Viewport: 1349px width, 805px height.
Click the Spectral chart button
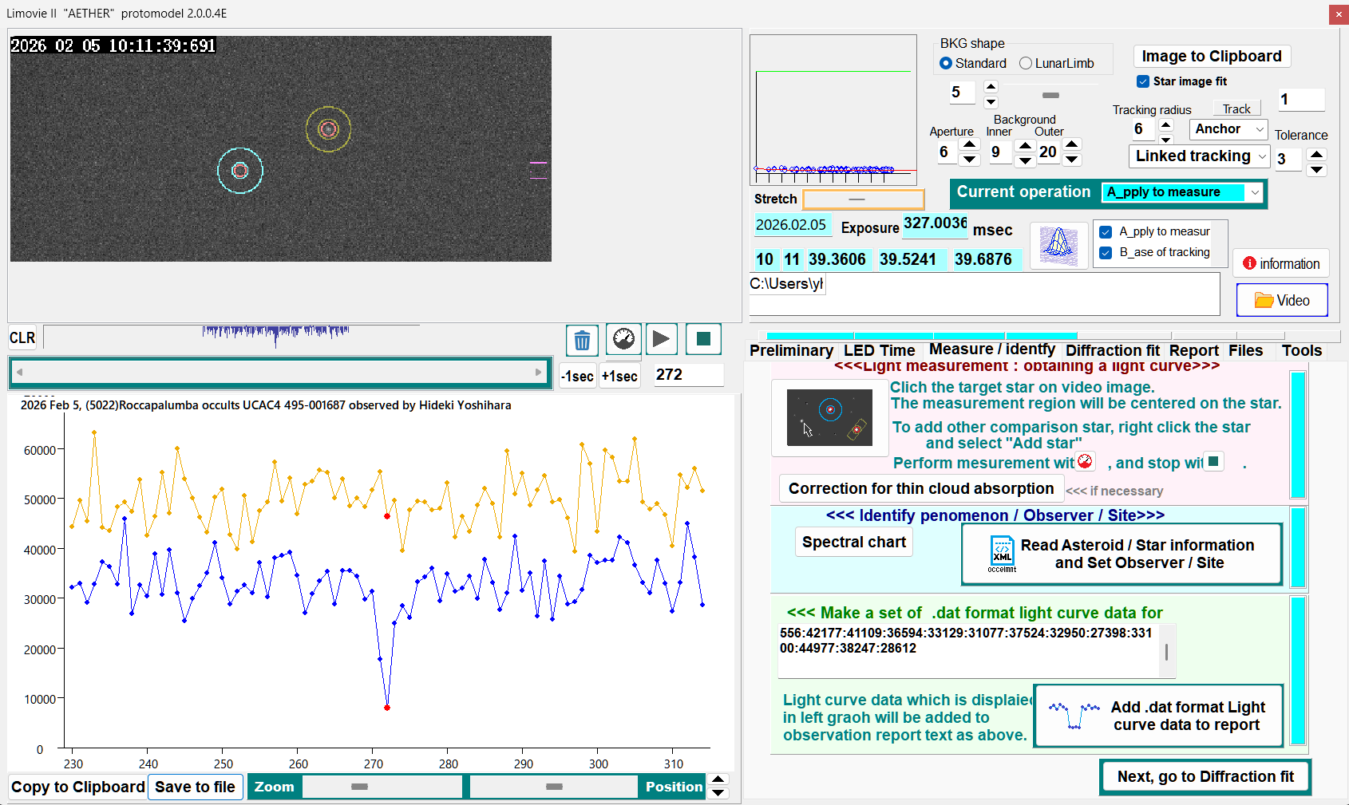pyautogui.click(x=853, y=543)
